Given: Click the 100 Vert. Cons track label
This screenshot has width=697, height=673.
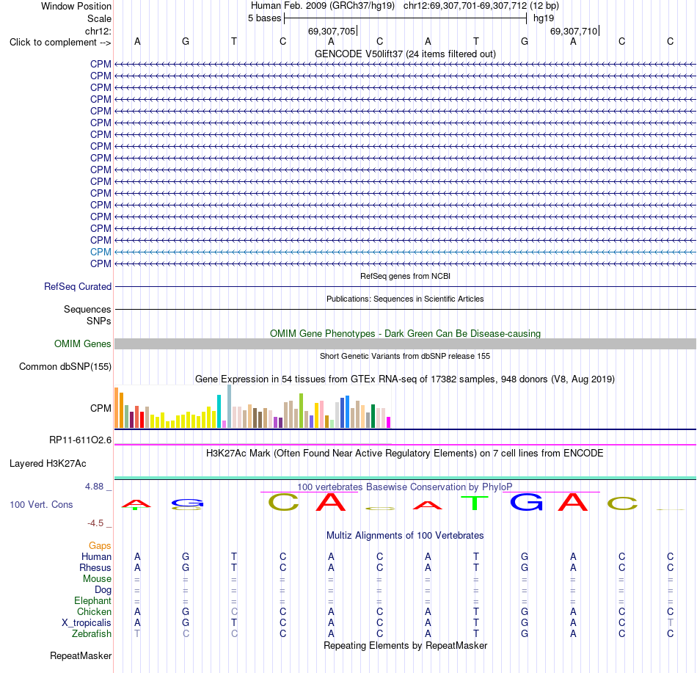Looking at the screenshot, I should pos(41,504).
